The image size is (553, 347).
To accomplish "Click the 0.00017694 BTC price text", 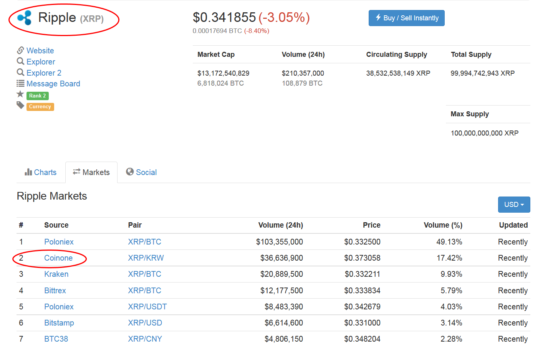I will 217,31.
